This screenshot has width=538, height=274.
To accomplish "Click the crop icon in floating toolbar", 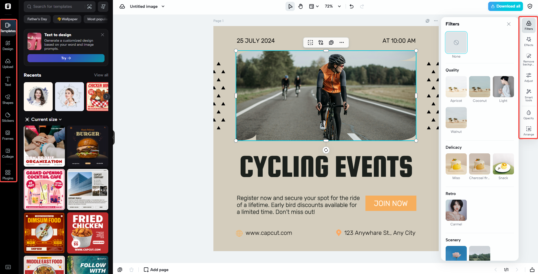I will (x=310, y=43).
